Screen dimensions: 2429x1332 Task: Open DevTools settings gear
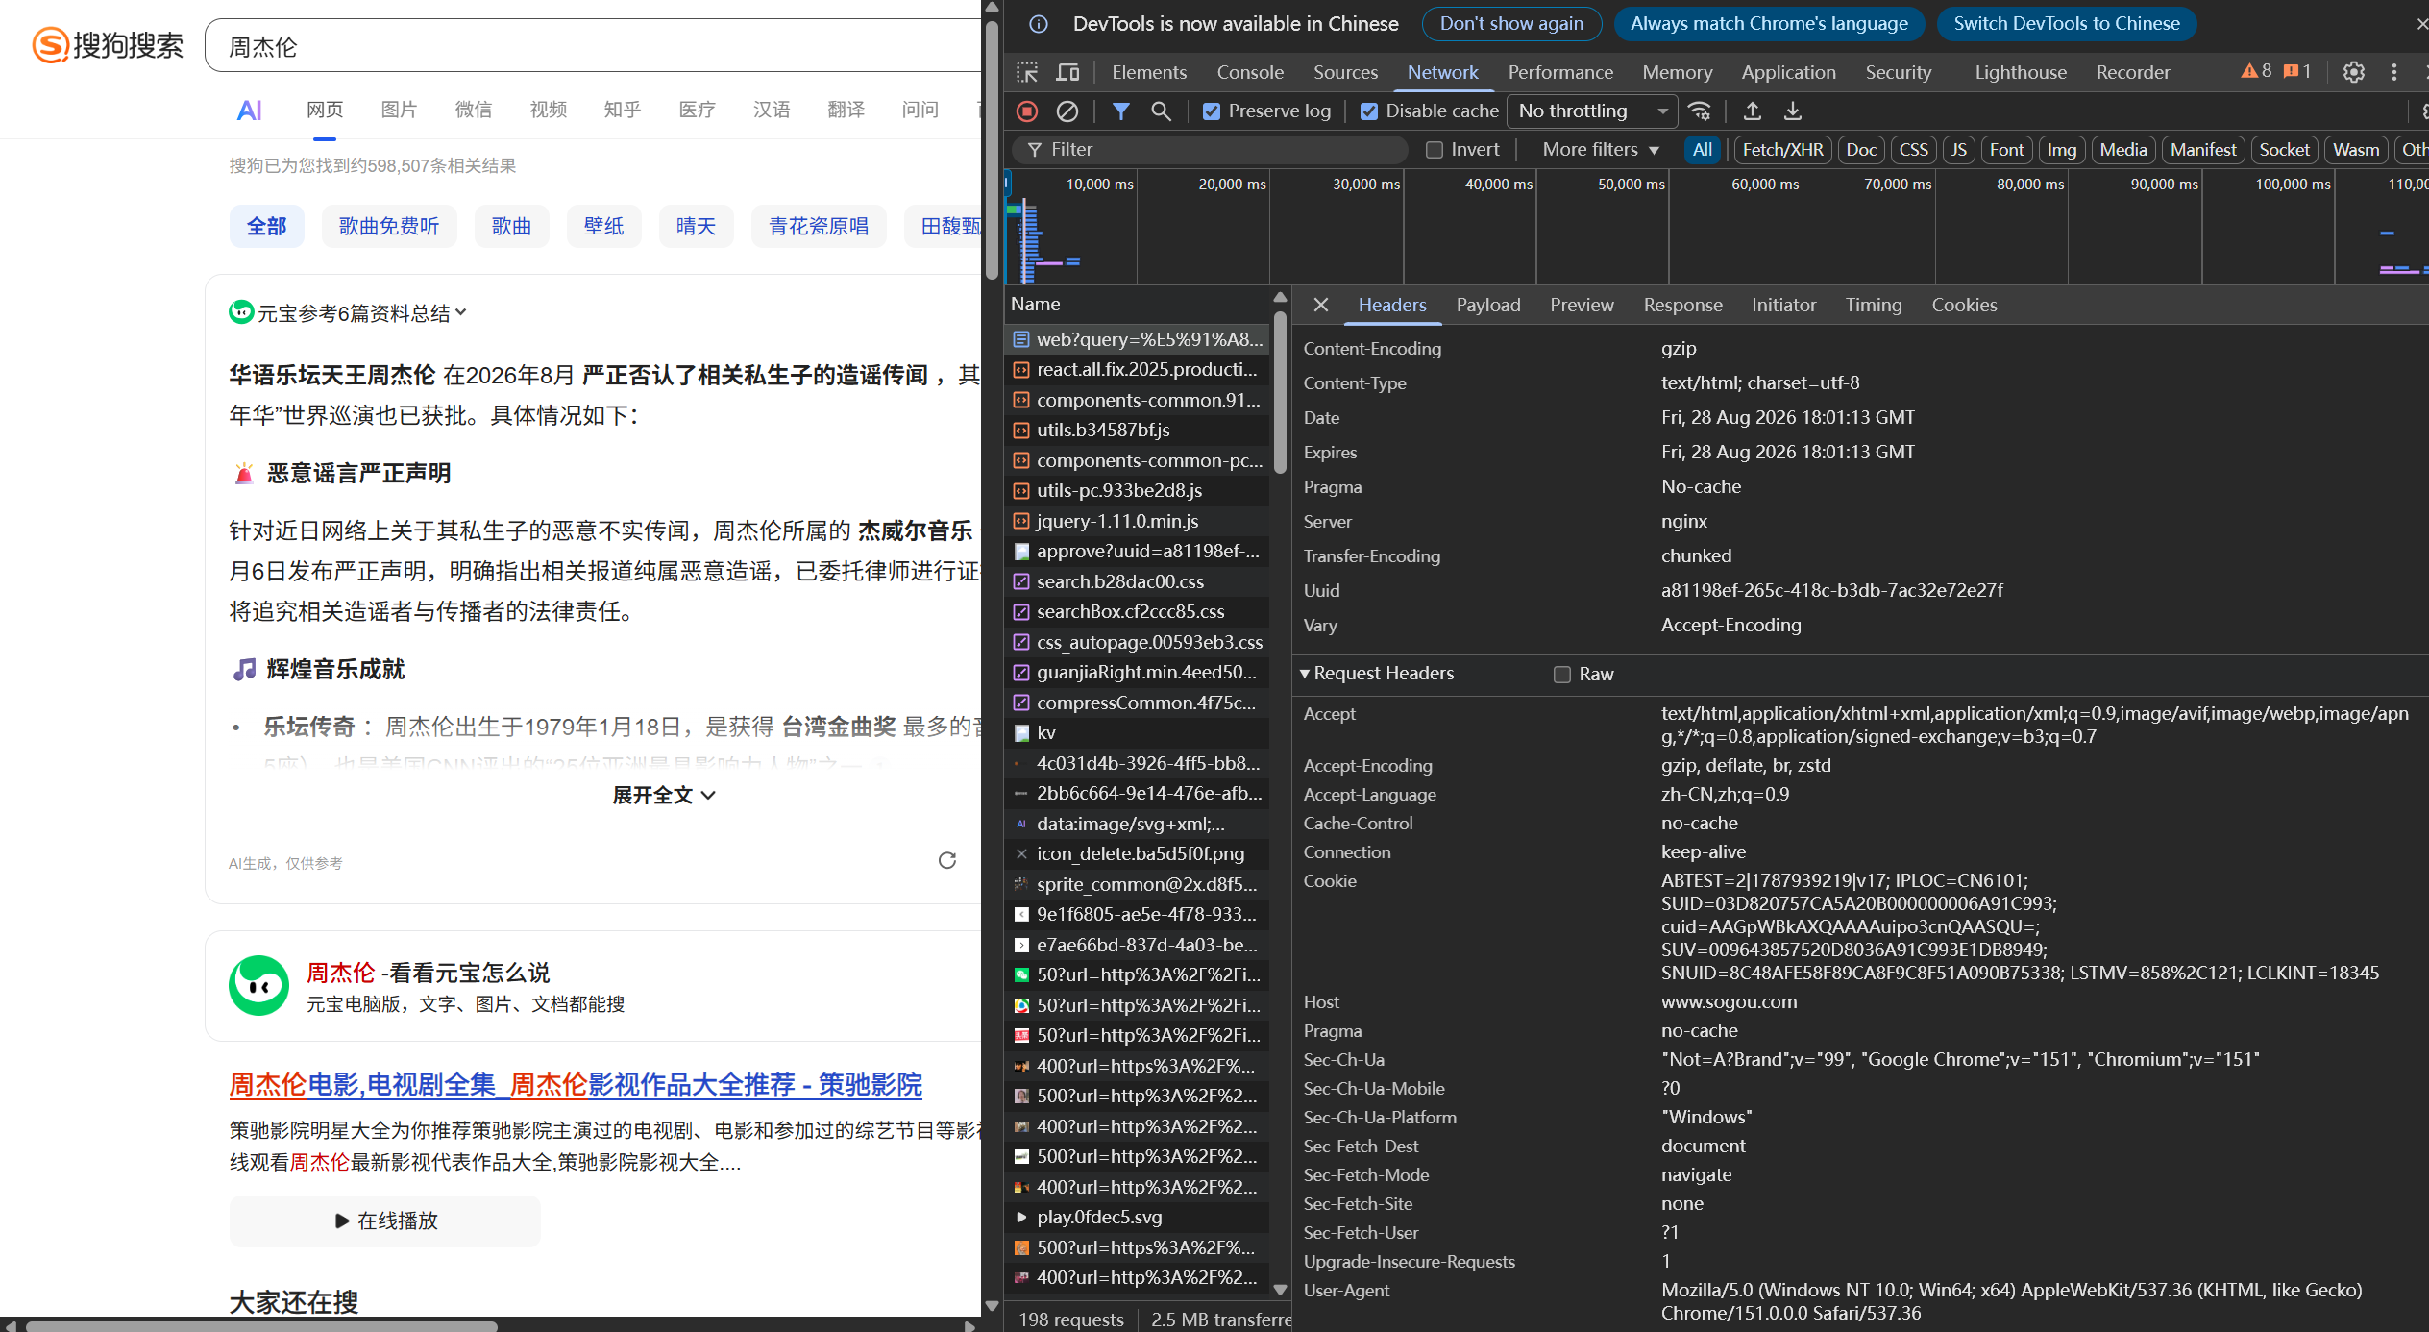(2353, 72)
